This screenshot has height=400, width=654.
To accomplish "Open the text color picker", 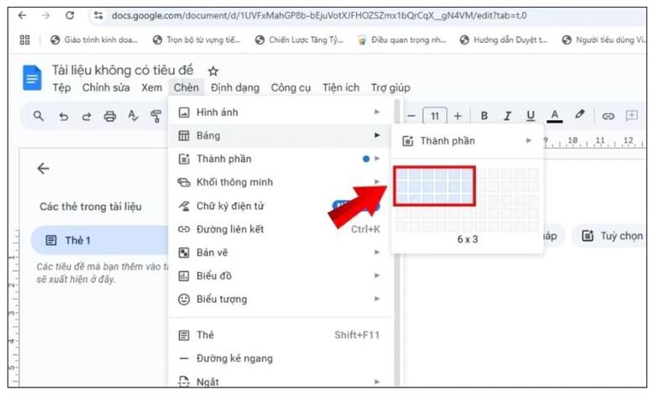I will pos(554,116).
